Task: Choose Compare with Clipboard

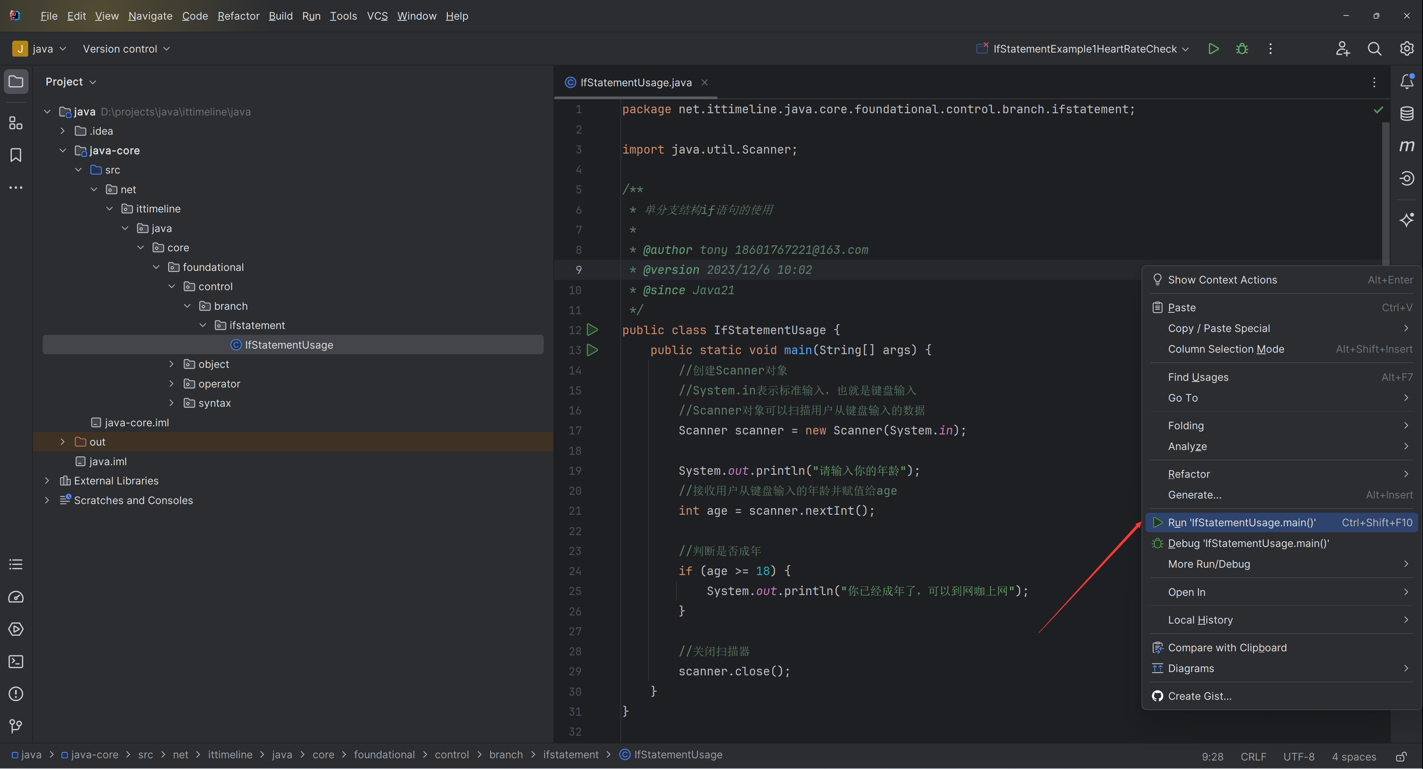Action: tap(1282, 648)
